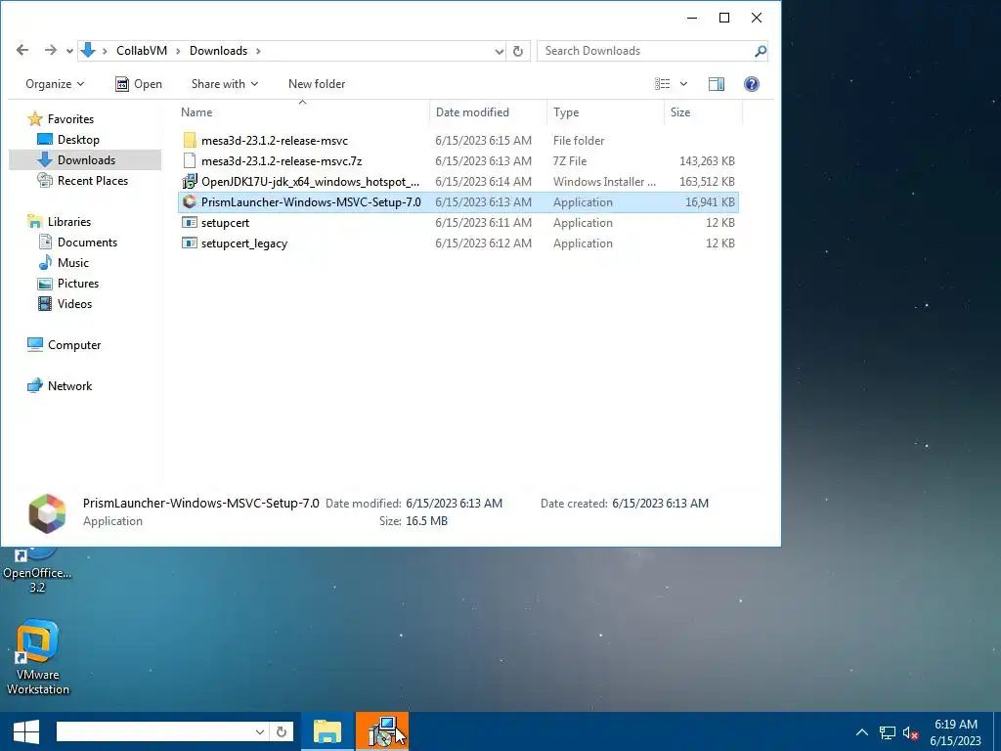
Task: Change view using the view icon
Action: (x=663, y=84)
